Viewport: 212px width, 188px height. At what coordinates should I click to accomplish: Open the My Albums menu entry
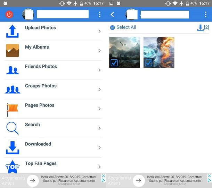tap(53, 51)
